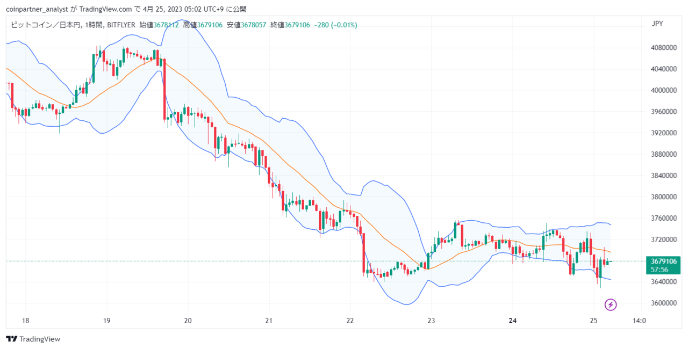The height and width of the screenshot is (349, 688).
Task: Click the TradingView logo at bottom left
Action: point(33,339)
